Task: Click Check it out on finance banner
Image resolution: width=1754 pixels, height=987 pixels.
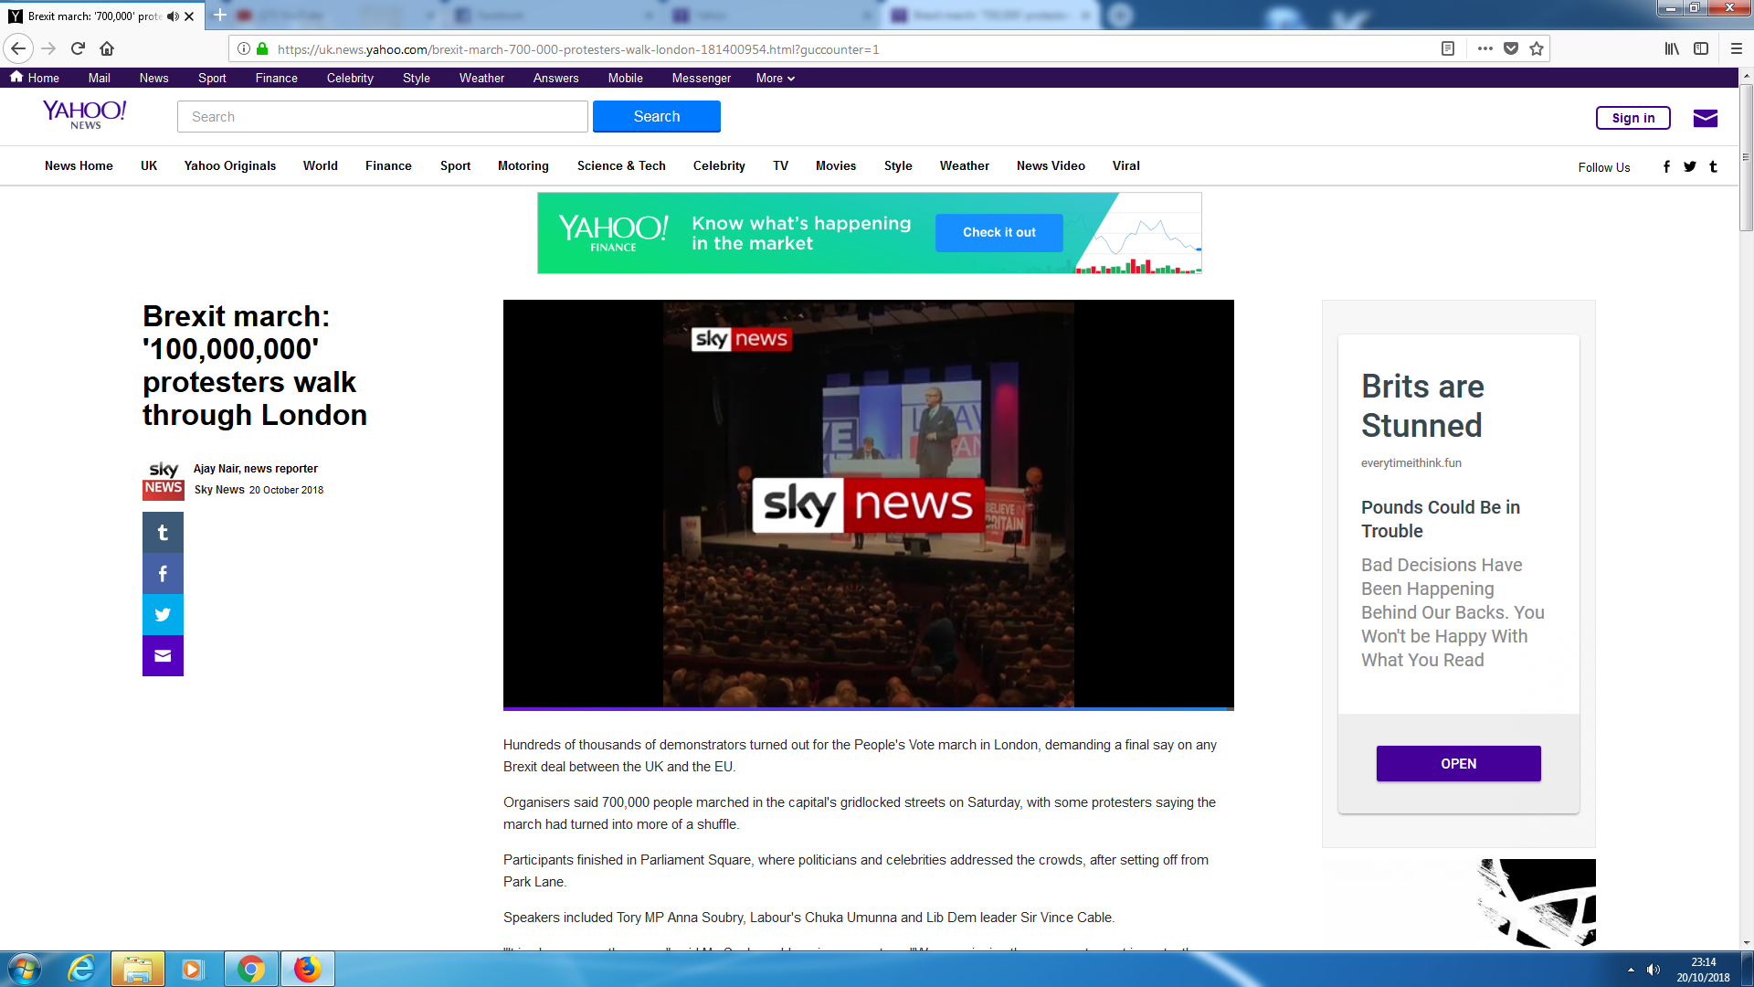Action: point(999,232)
